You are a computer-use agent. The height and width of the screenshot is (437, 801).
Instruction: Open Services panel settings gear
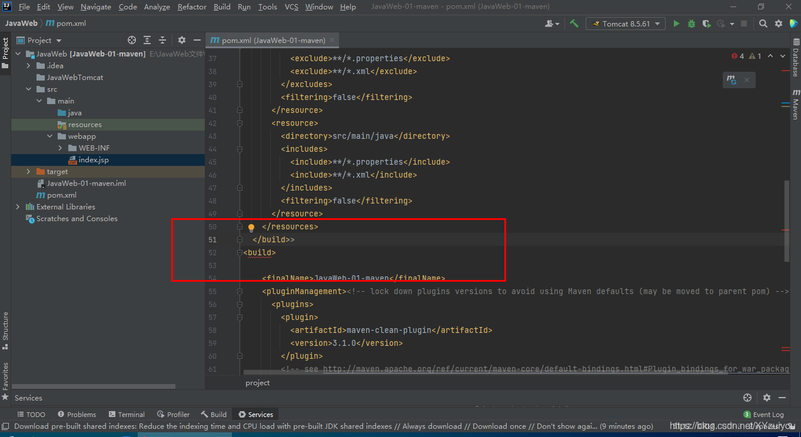tap(767, 398)
